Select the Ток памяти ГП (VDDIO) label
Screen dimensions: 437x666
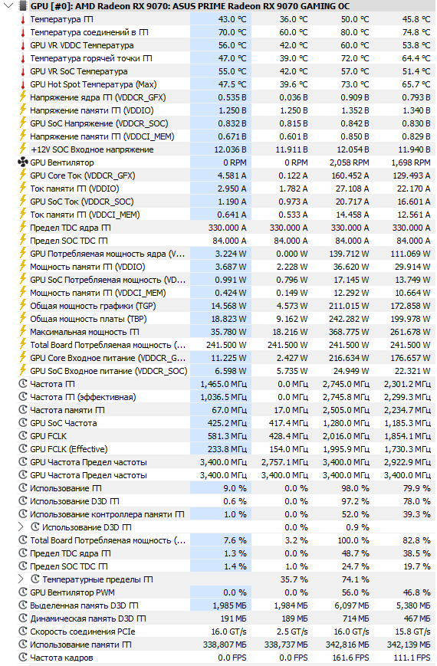pos(75,189)
